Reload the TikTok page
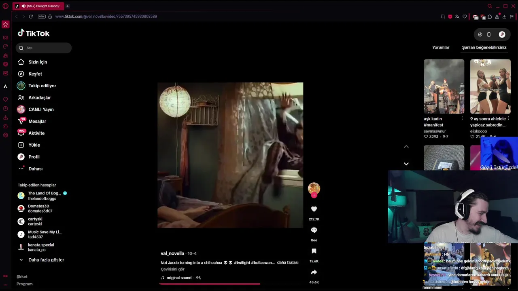 31,17
